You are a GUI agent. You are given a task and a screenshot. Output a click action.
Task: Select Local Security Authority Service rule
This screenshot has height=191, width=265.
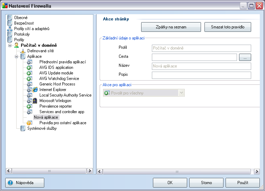click(65, 95)
